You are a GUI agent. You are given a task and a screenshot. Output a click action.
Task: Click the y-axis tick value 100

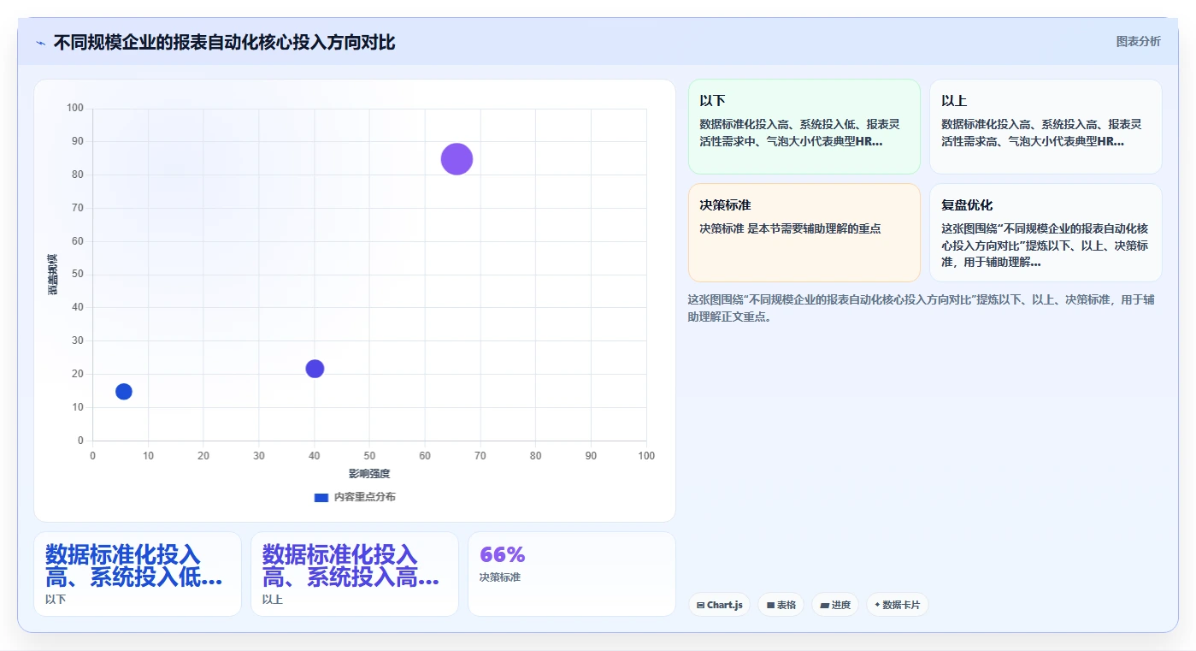click(x=75, y=108)
